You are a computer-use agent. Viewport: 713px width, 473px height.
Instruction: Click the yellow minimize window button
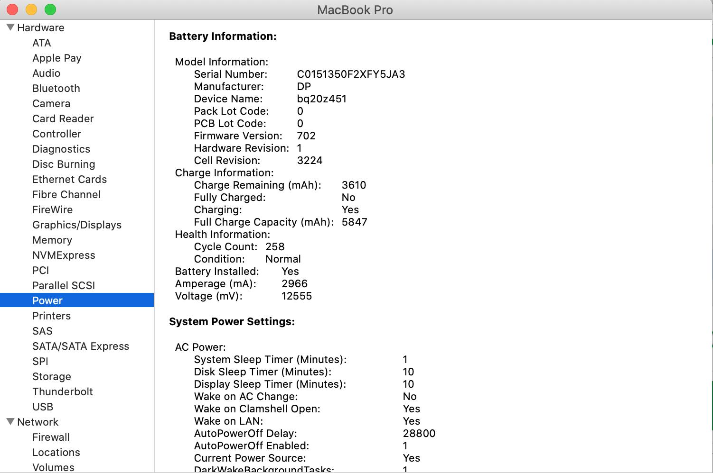pos(31,9)
